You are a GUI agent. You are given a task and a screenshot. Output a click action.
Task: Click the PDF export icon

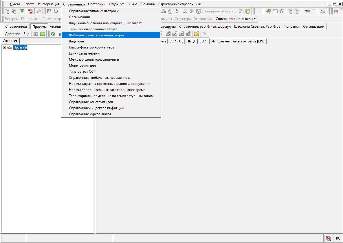30,11
